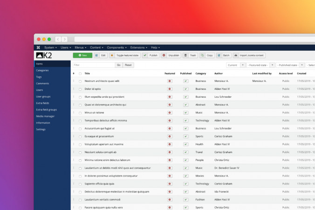Toggle featured icon for Minus ut ratione

click(x=170, y=113)
